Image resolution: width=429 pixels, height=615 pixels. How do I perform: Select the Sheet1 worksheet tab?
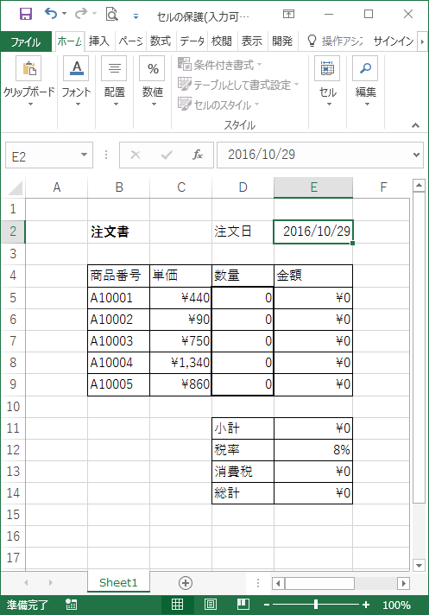[118, 582]
